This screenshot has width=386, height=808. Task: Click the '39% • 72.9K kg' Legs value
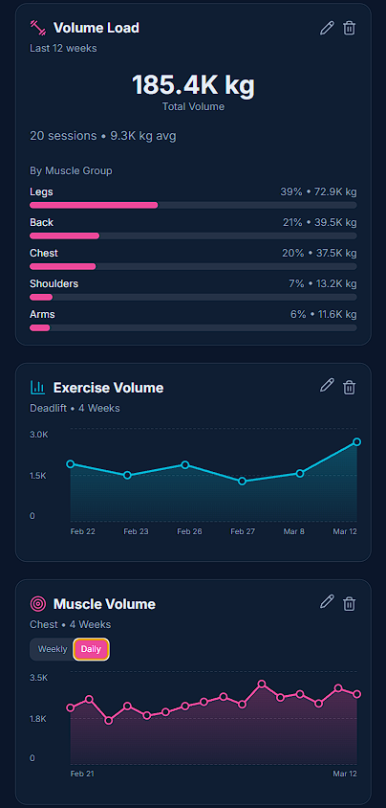coord(318,191)
